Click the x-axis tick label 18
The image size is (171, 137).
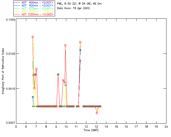(x=146, y=127)
